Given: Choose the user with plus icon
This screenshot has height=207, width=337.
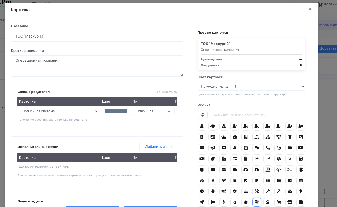Looking at the screenshot, I should click(x=290, y=126).
